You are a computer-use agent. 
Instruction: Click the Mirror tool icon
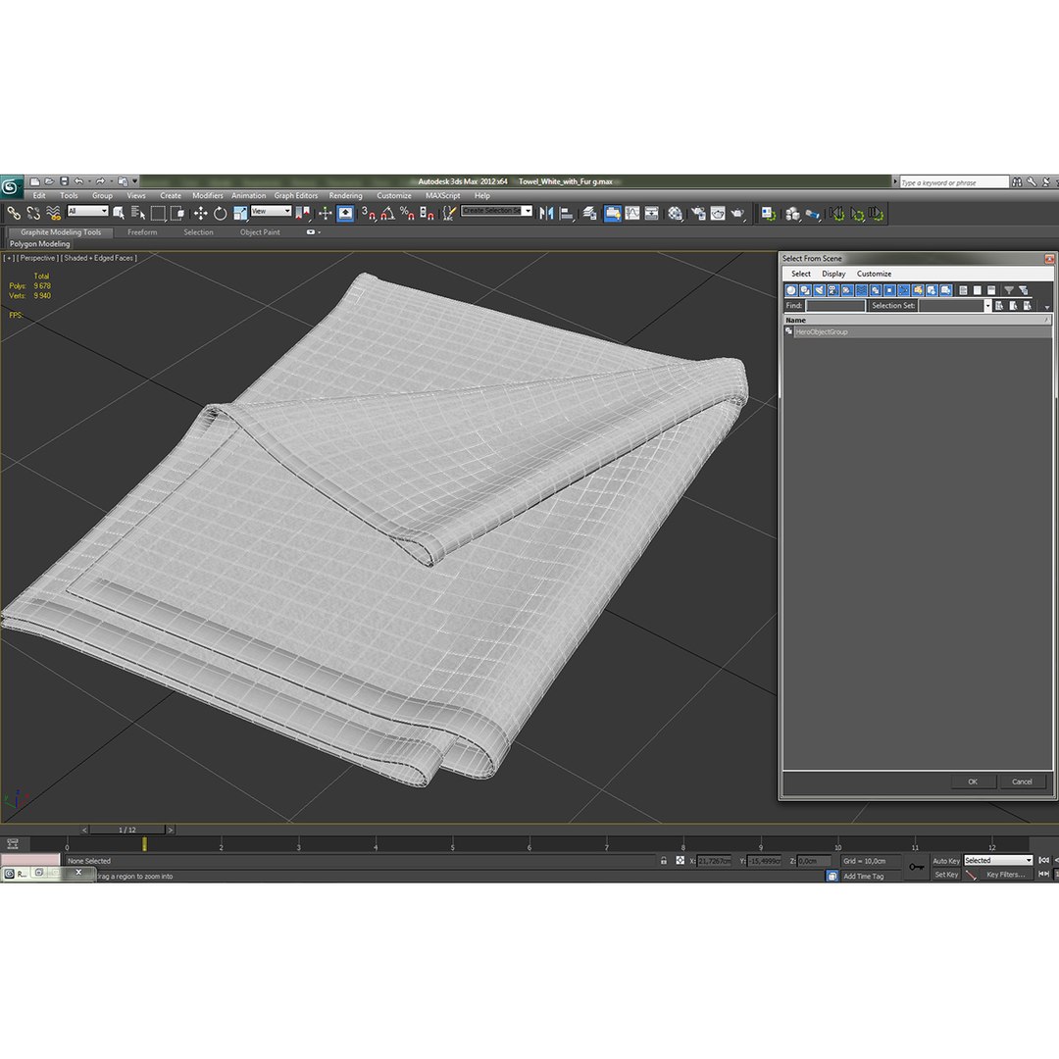pyautogui.click(x=546, y=214)
